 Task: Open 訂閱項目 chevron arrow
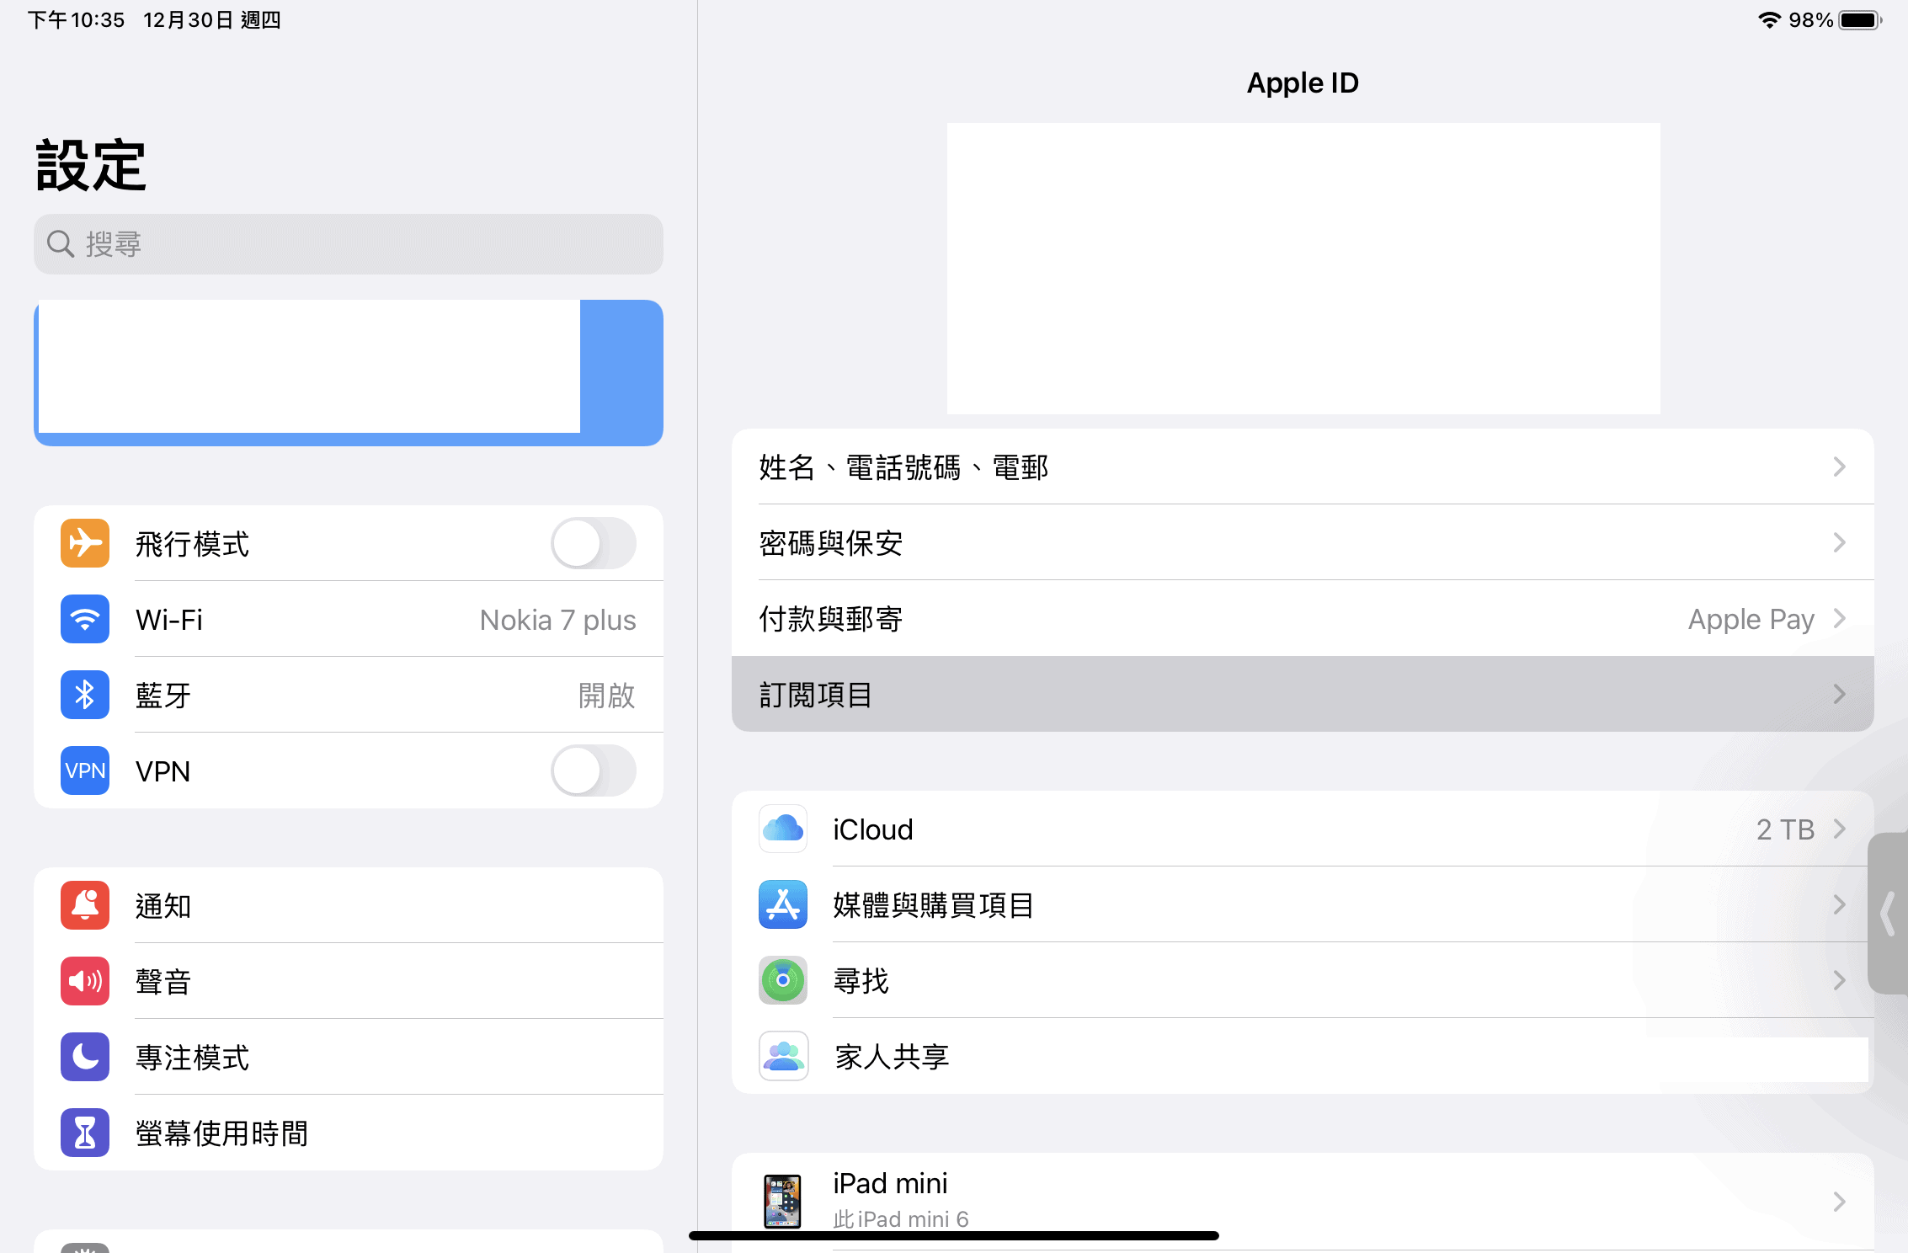coord(1840,694)
